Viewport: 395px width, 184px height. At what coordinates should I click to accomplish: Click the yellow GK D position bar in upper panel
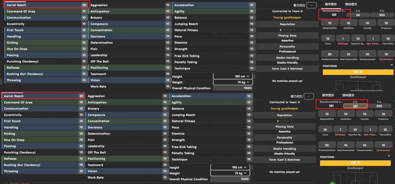point(358,72)
